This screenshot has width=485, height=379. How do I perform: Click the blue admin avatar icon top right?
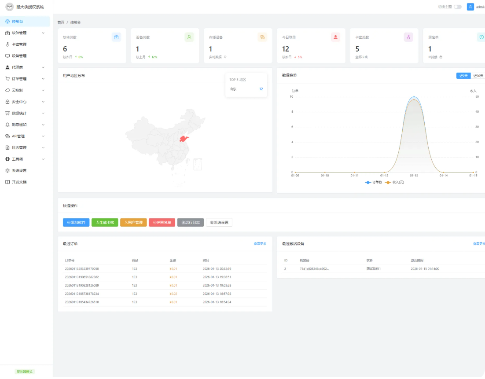point(470,7)
